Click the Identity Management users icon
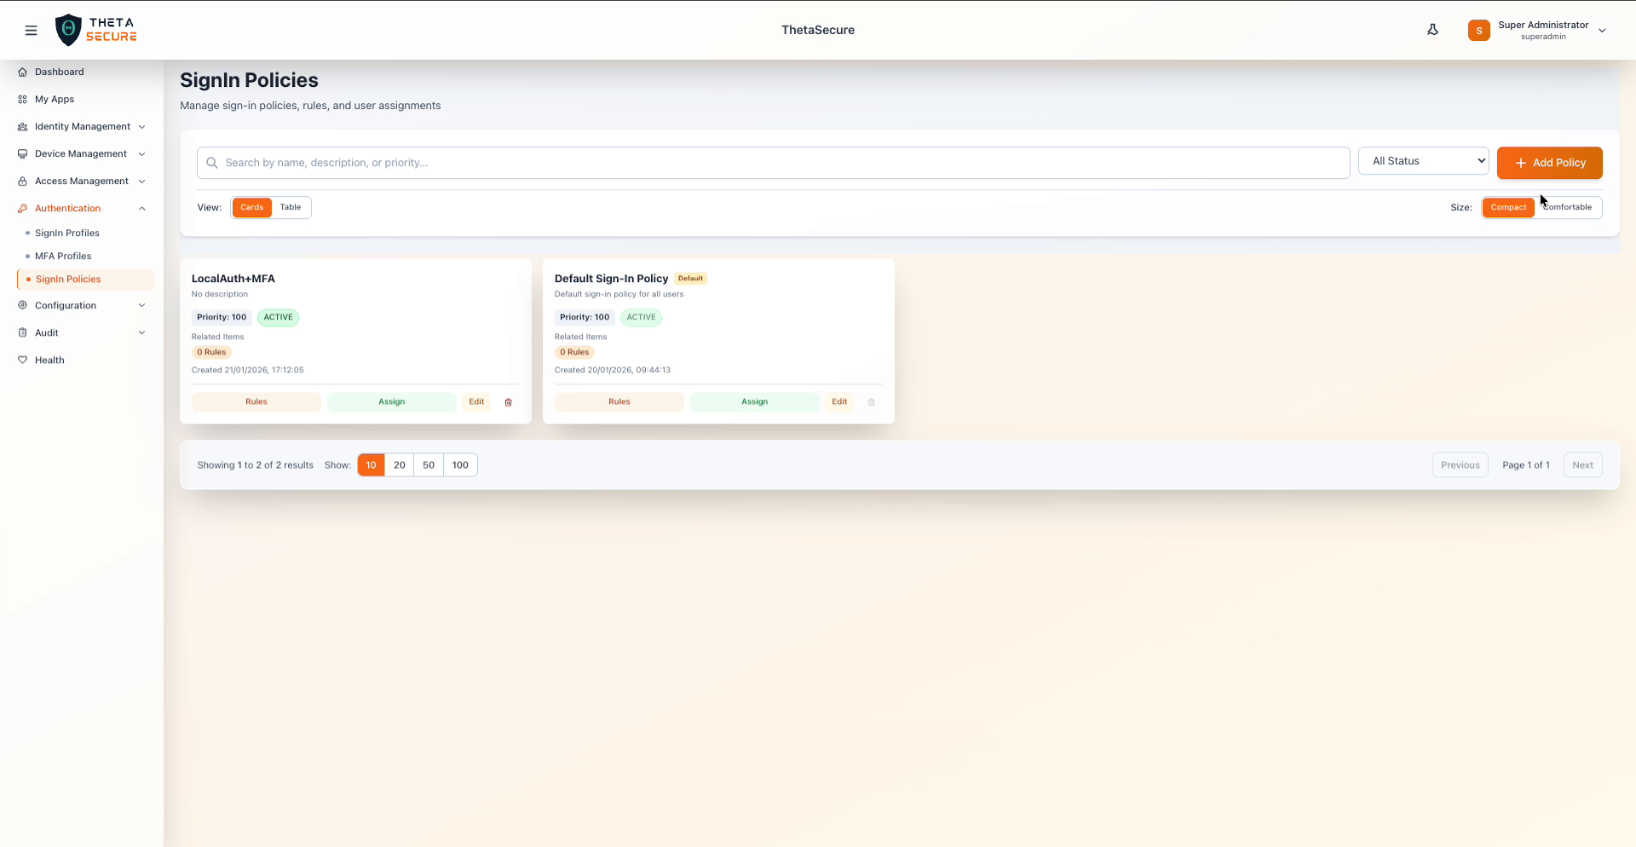Image resolution: width=1636 pixels, height=847 pixels. click(x=22, y=126)
